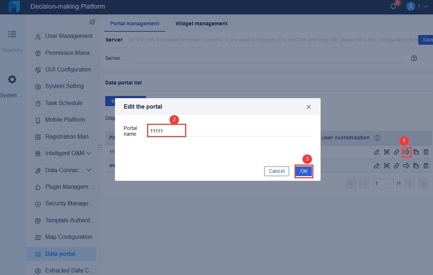Click the help question mark beside the Server field
The width and height of the screenshot is (433, 275).
[414, 58]
